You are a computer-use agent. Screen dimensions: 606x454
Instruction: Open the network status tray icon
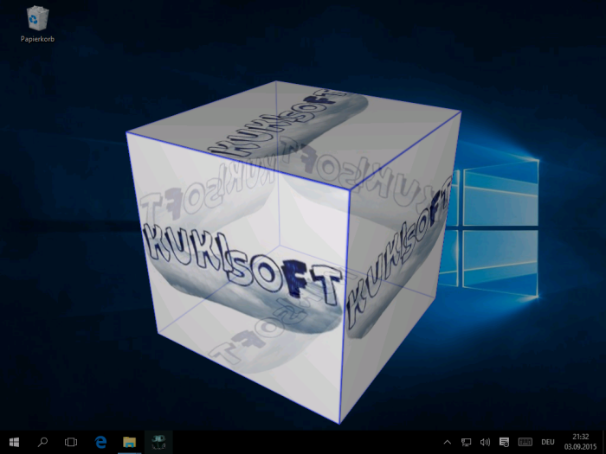[466, 442]
